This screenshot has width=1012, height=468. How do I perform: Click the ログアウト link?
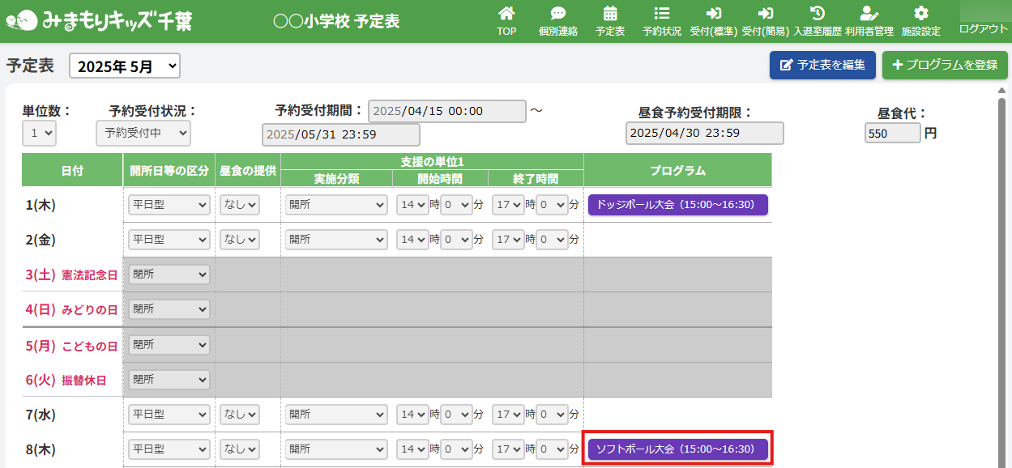(x=983, y=28)
